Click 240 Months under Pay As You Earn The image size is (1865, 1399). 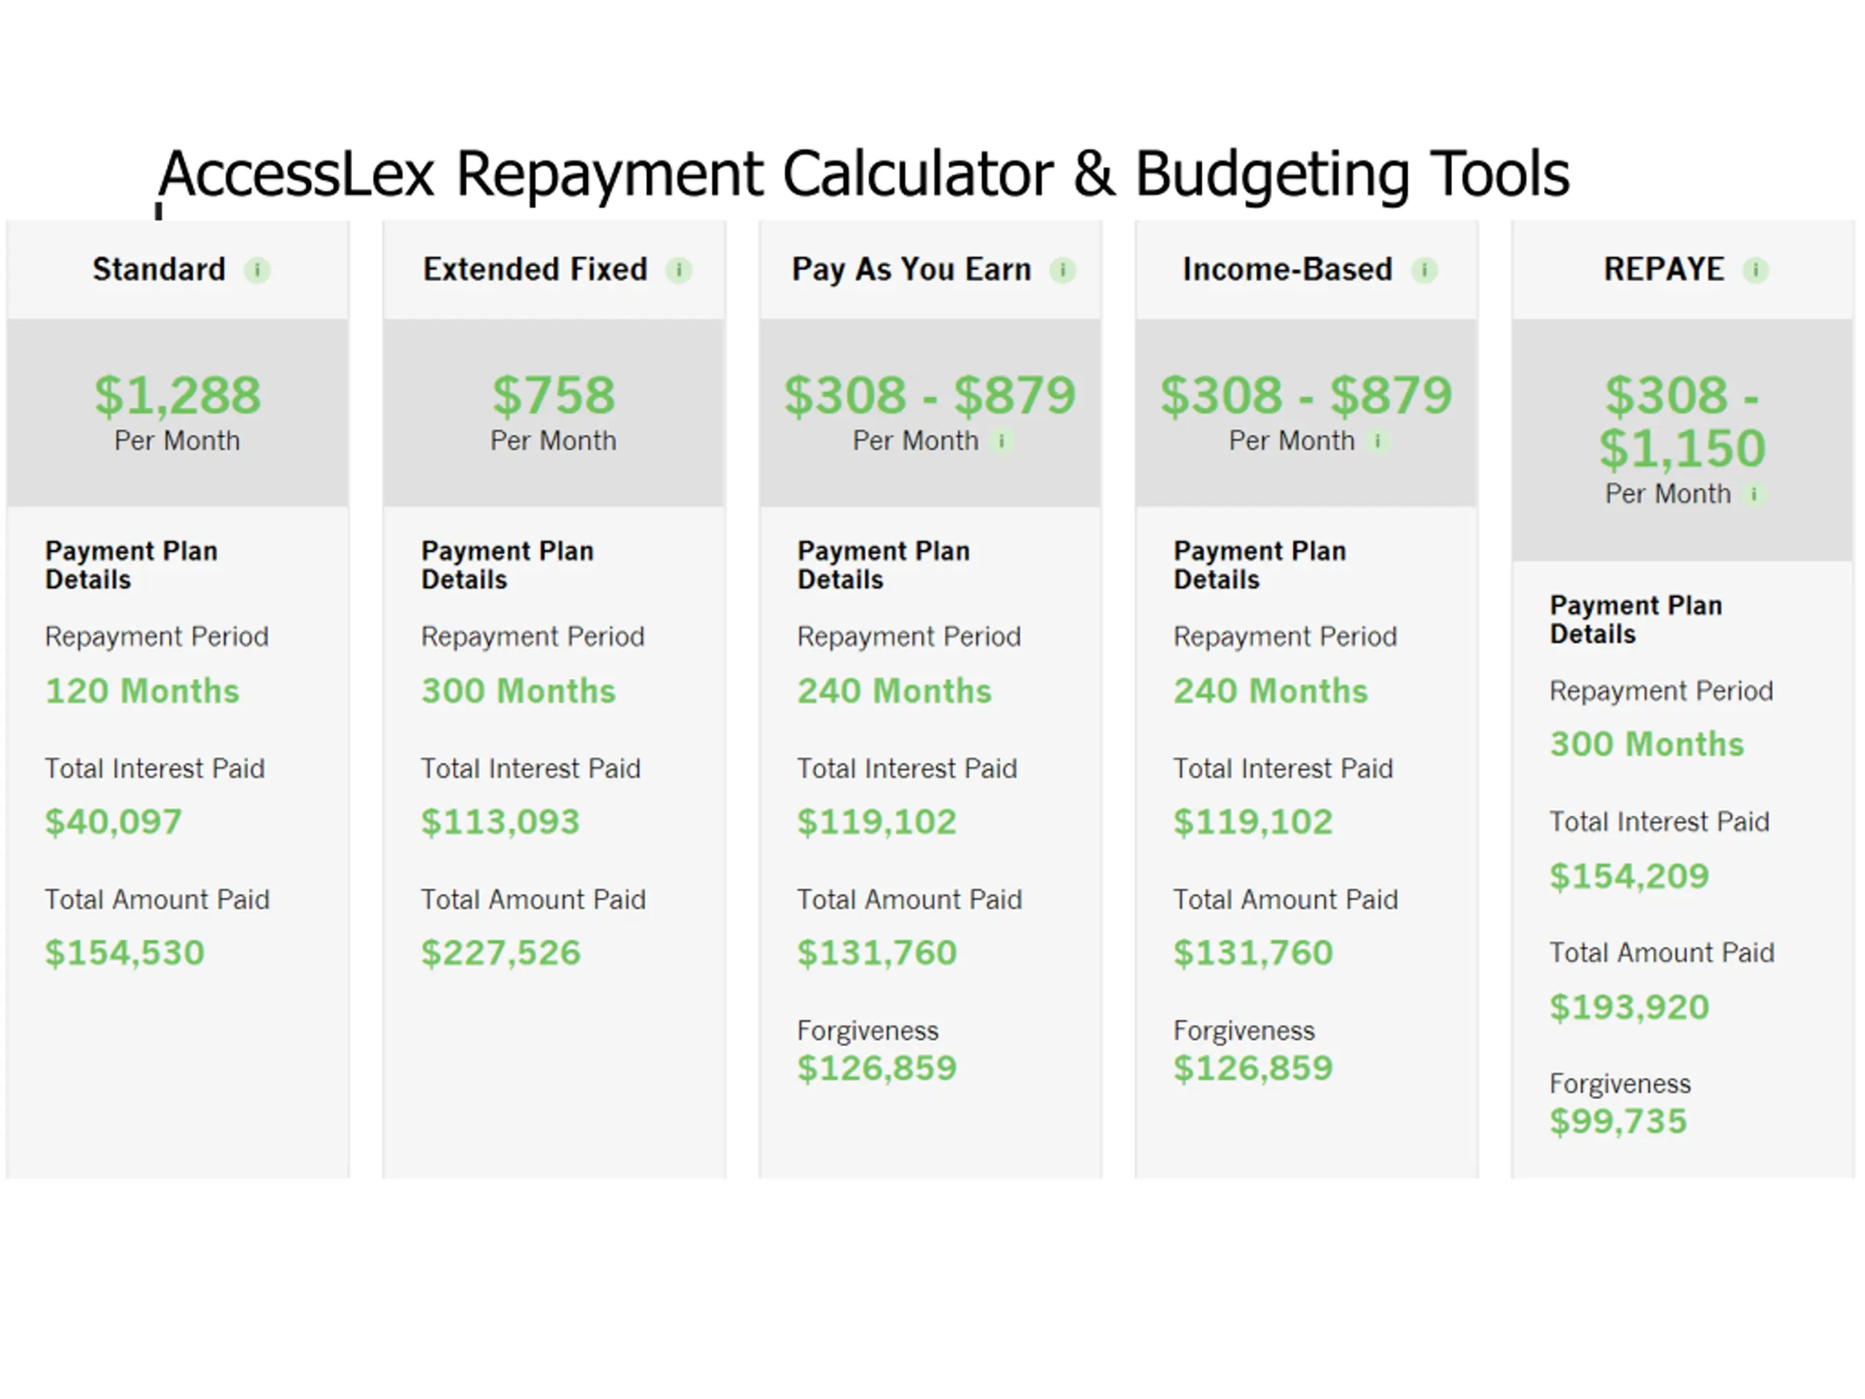point(895,691)
